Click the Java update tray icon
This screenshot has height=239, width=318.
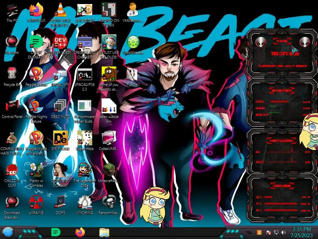259,232
